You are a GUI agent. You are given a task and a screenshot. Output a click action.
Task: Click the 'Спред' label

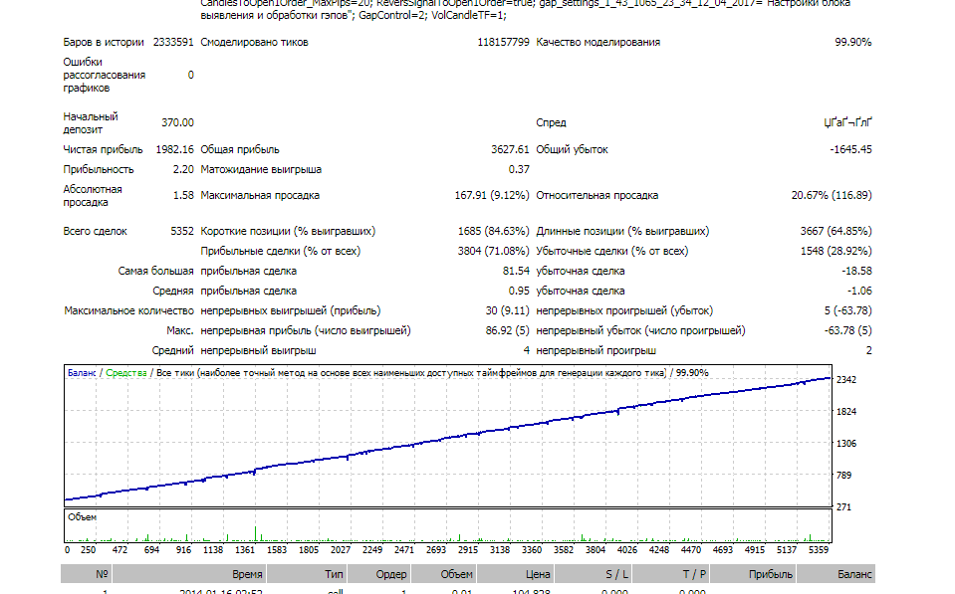click(551, 122)
